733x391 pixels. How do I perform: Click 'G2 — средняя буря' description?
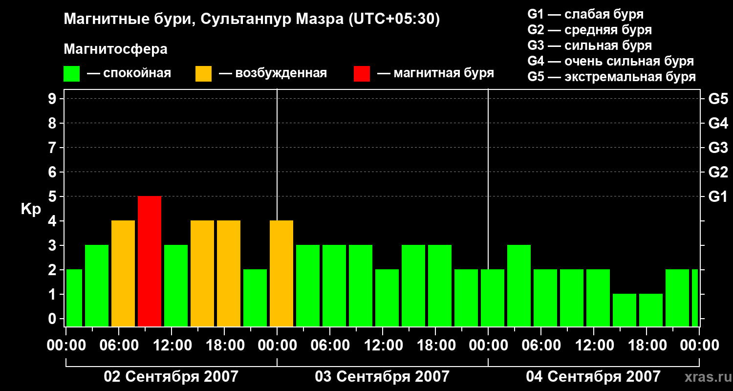click(x=589, y=30)
